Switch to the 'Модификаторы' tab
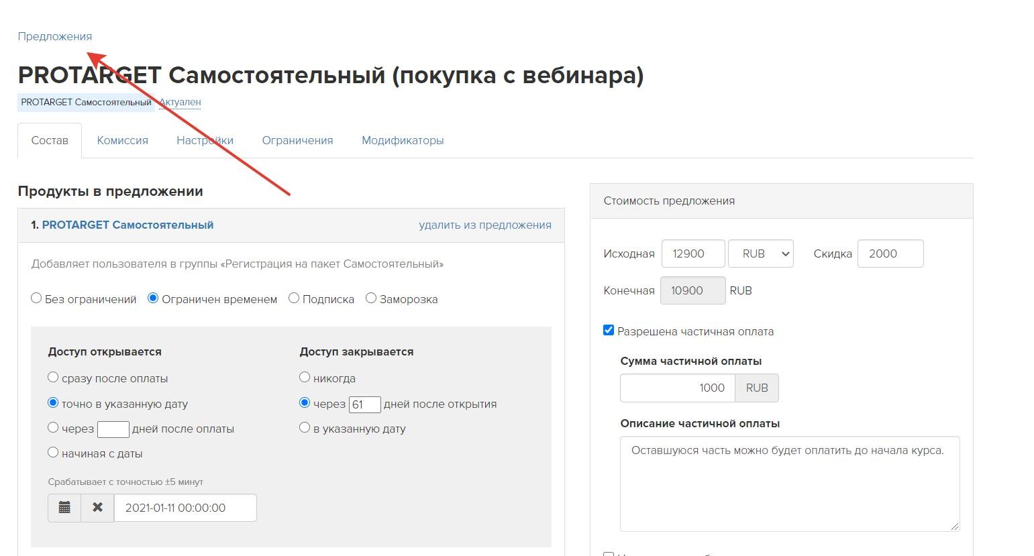Viewport: 1034px width, 556px height. pos(403,140)
